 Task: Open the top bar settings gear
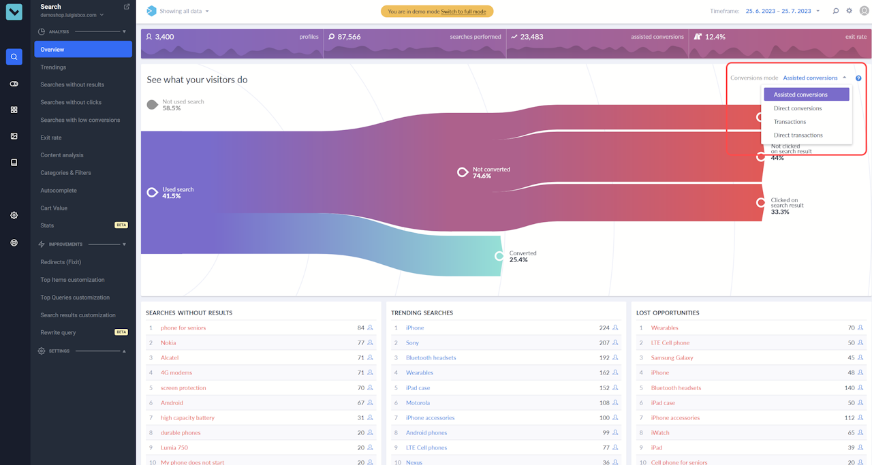[x=850, y=11]
